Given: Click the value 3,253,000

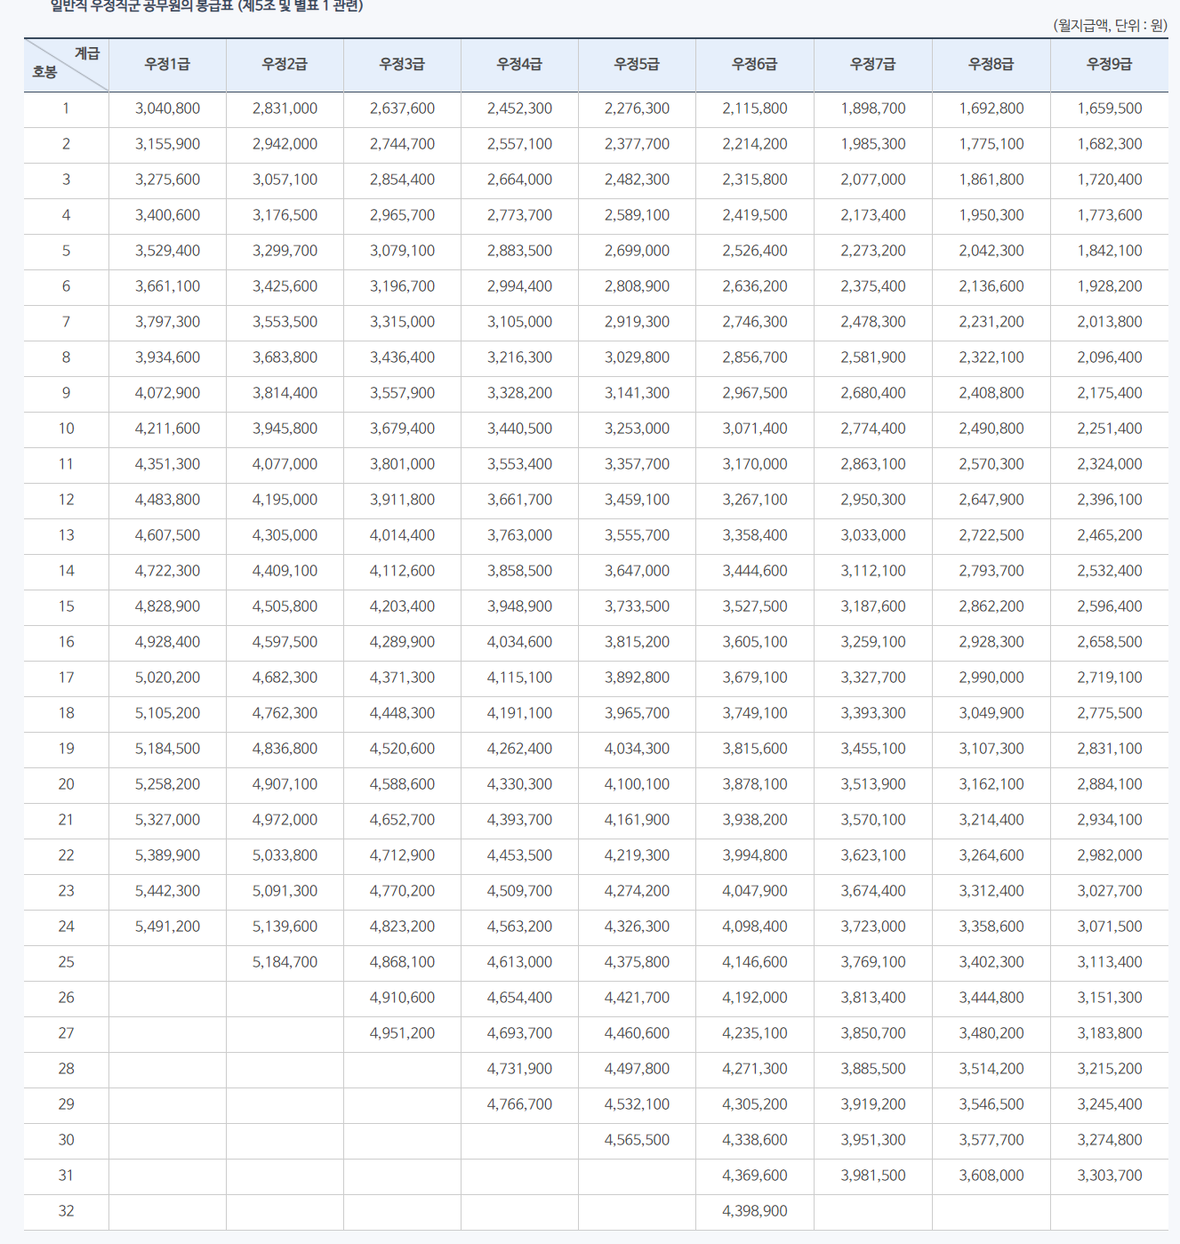Looking at the screenshot, I should click(x=637, y=429).
